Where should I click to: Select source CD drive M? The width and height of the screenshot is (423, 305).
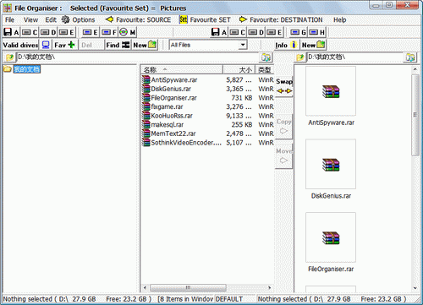[x=128, y=32]
